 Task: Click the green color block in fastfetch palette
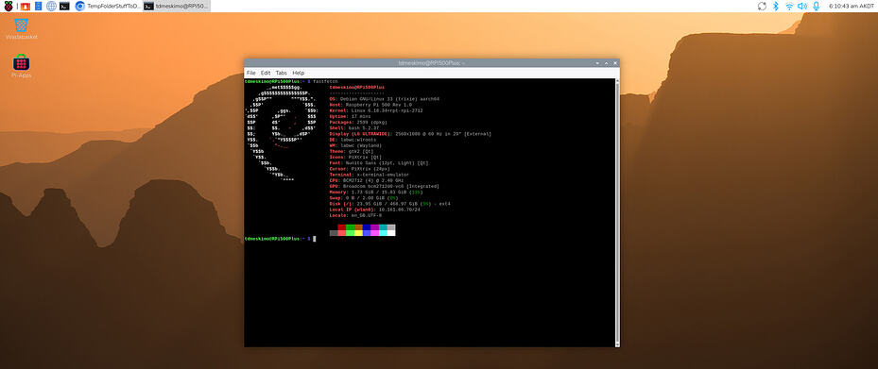point(350,227)
